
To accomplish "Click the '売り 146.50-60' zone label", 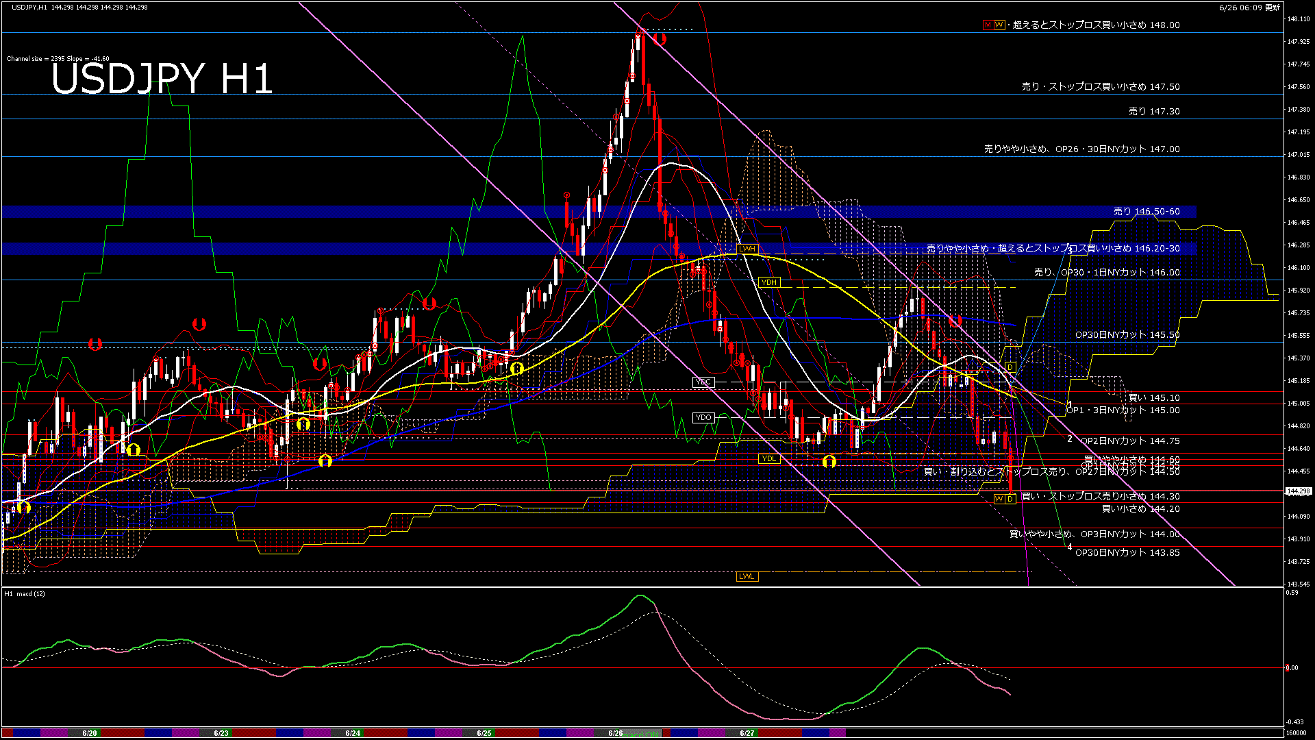I will (x=1147, y=212).
